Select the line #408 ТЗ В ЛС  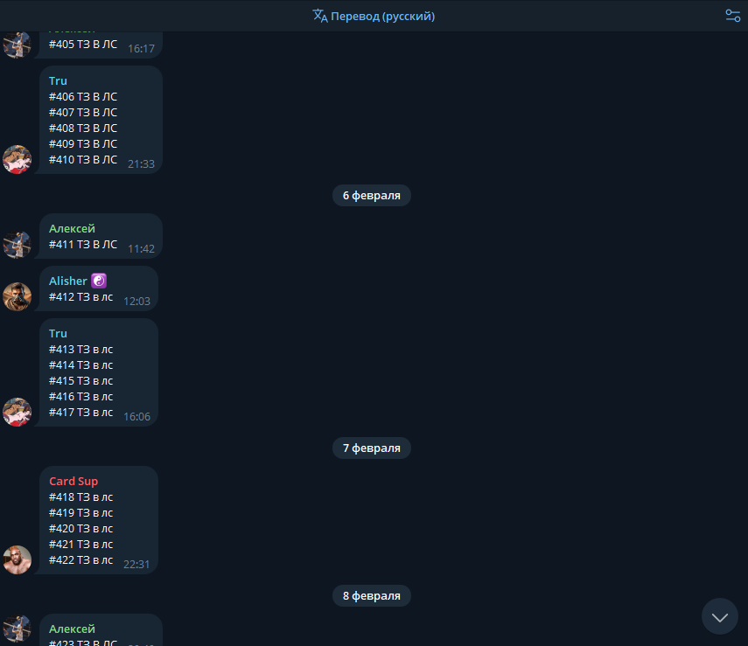83,129
